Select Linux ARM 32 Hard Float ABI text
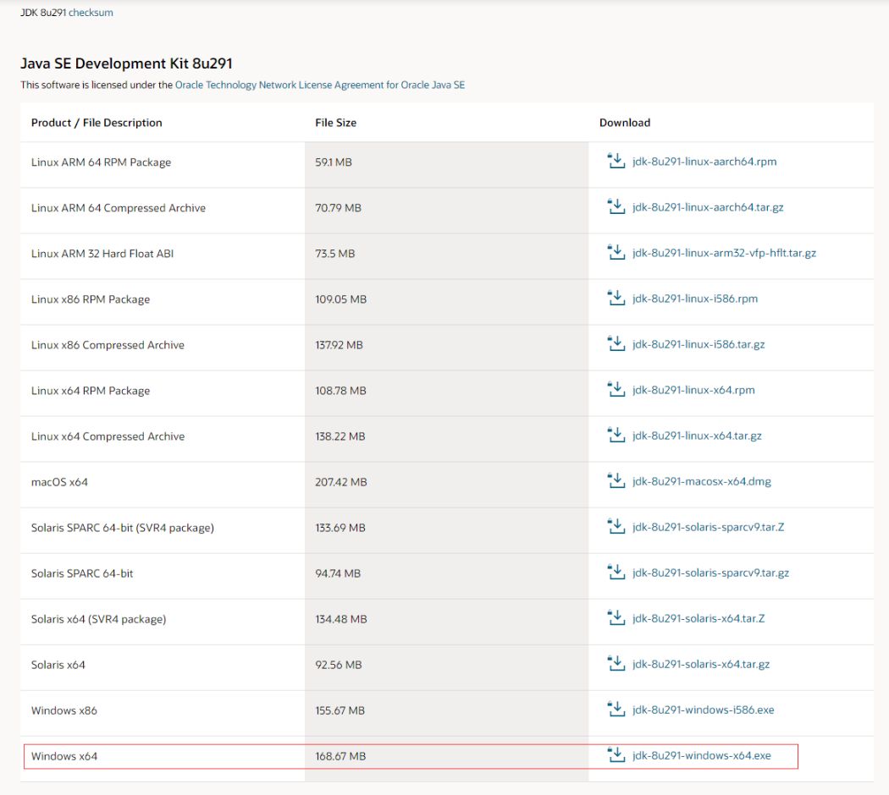The height and width of the screenshot is (795, 889). coord(102,254)
